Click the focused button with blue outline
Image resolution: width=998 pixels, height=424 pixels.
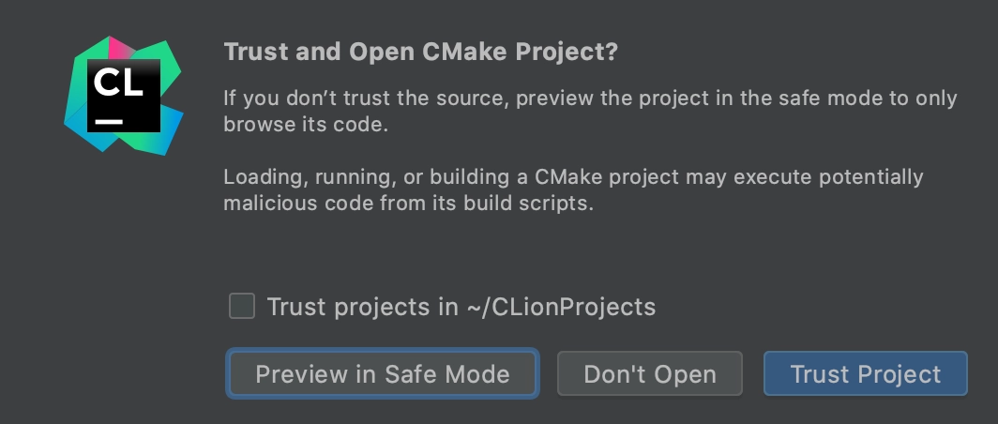pos(383,373)
